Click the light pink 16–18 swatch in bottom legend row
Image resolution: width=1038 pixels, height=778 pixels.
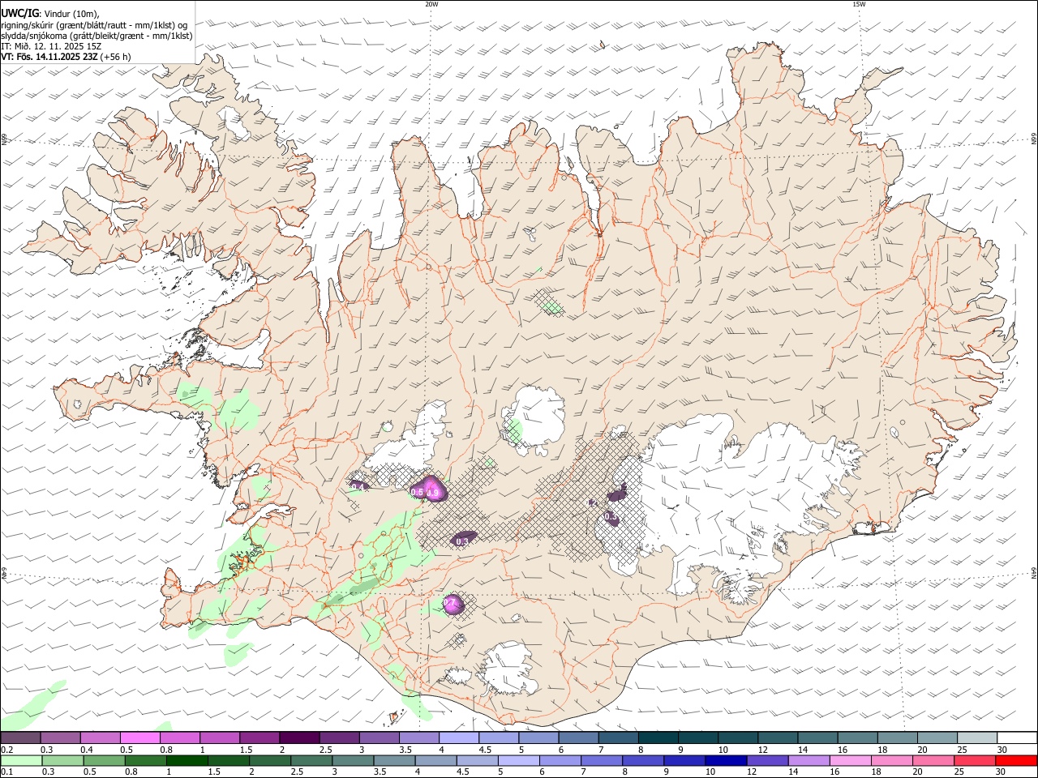(x=850, y=760)
